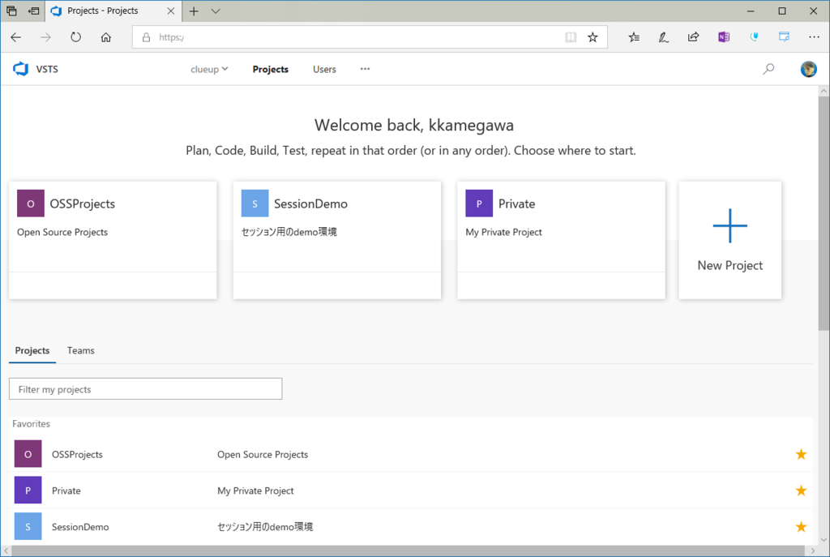830x557 pixels.
Task: Close the Projects browser tab
Action: pos(170,11)
